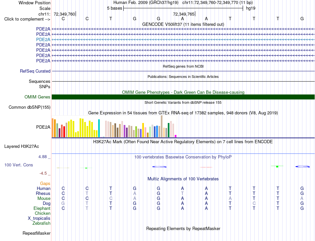The width and height of the screenshot is (315, 241).
Task: Click the Multiz Alignments of 100 Vertebrates title
Action: click(x=183, y=179)
